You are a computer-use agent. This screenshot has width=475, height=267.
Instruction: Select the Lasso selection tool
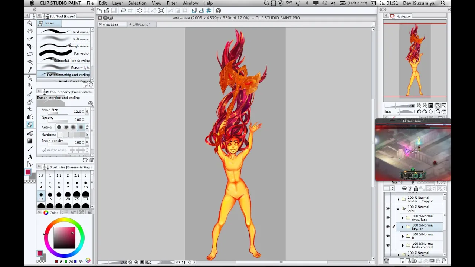(x=30, y=54)
